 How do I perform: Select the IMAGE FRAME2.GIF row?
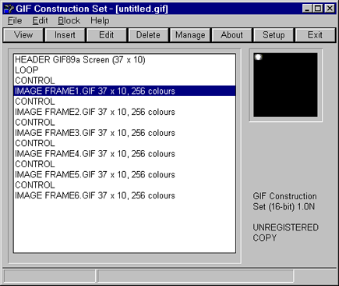point(125,112)
